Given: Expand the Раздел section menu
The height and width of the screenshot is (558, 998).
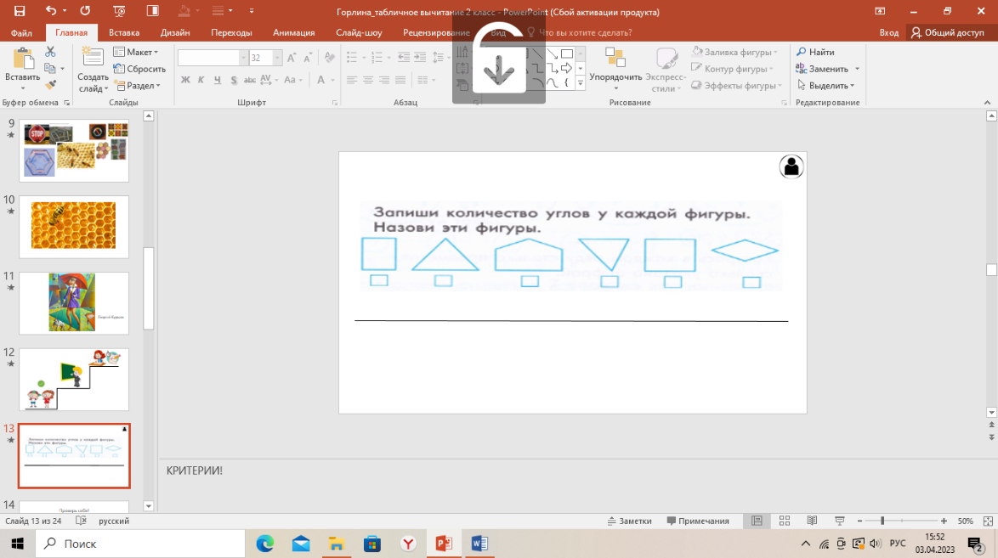Looking at the screenshot, I should pyautogui.click(x=138, y=85).
